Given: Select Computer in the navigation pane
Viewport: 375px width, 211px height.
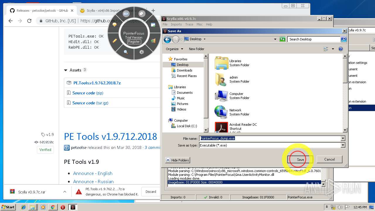Looking at the screenshot, I should [178, 120].
